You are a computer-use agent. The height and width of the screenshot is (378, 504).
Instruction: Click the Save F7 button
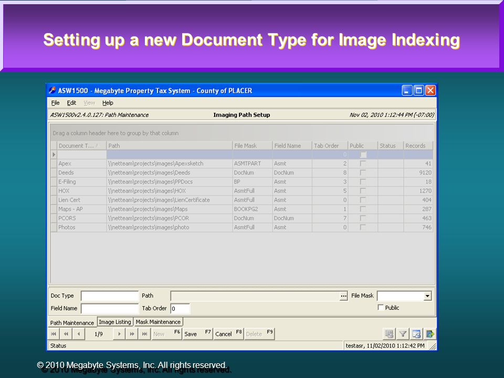tap(197, 334)
